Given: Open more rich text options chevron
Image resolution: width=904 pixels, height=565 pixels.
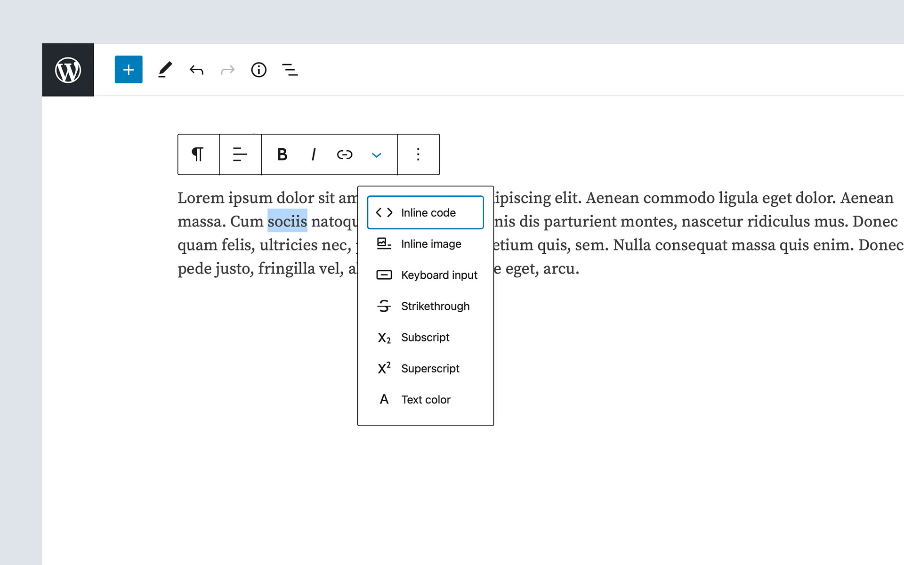Looking at the screenshot, I should (376, 154).
